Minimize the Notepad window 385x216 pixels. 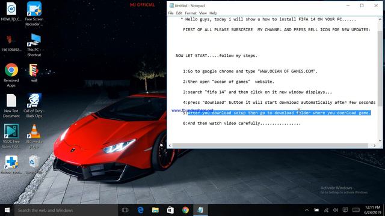point(348,5)
